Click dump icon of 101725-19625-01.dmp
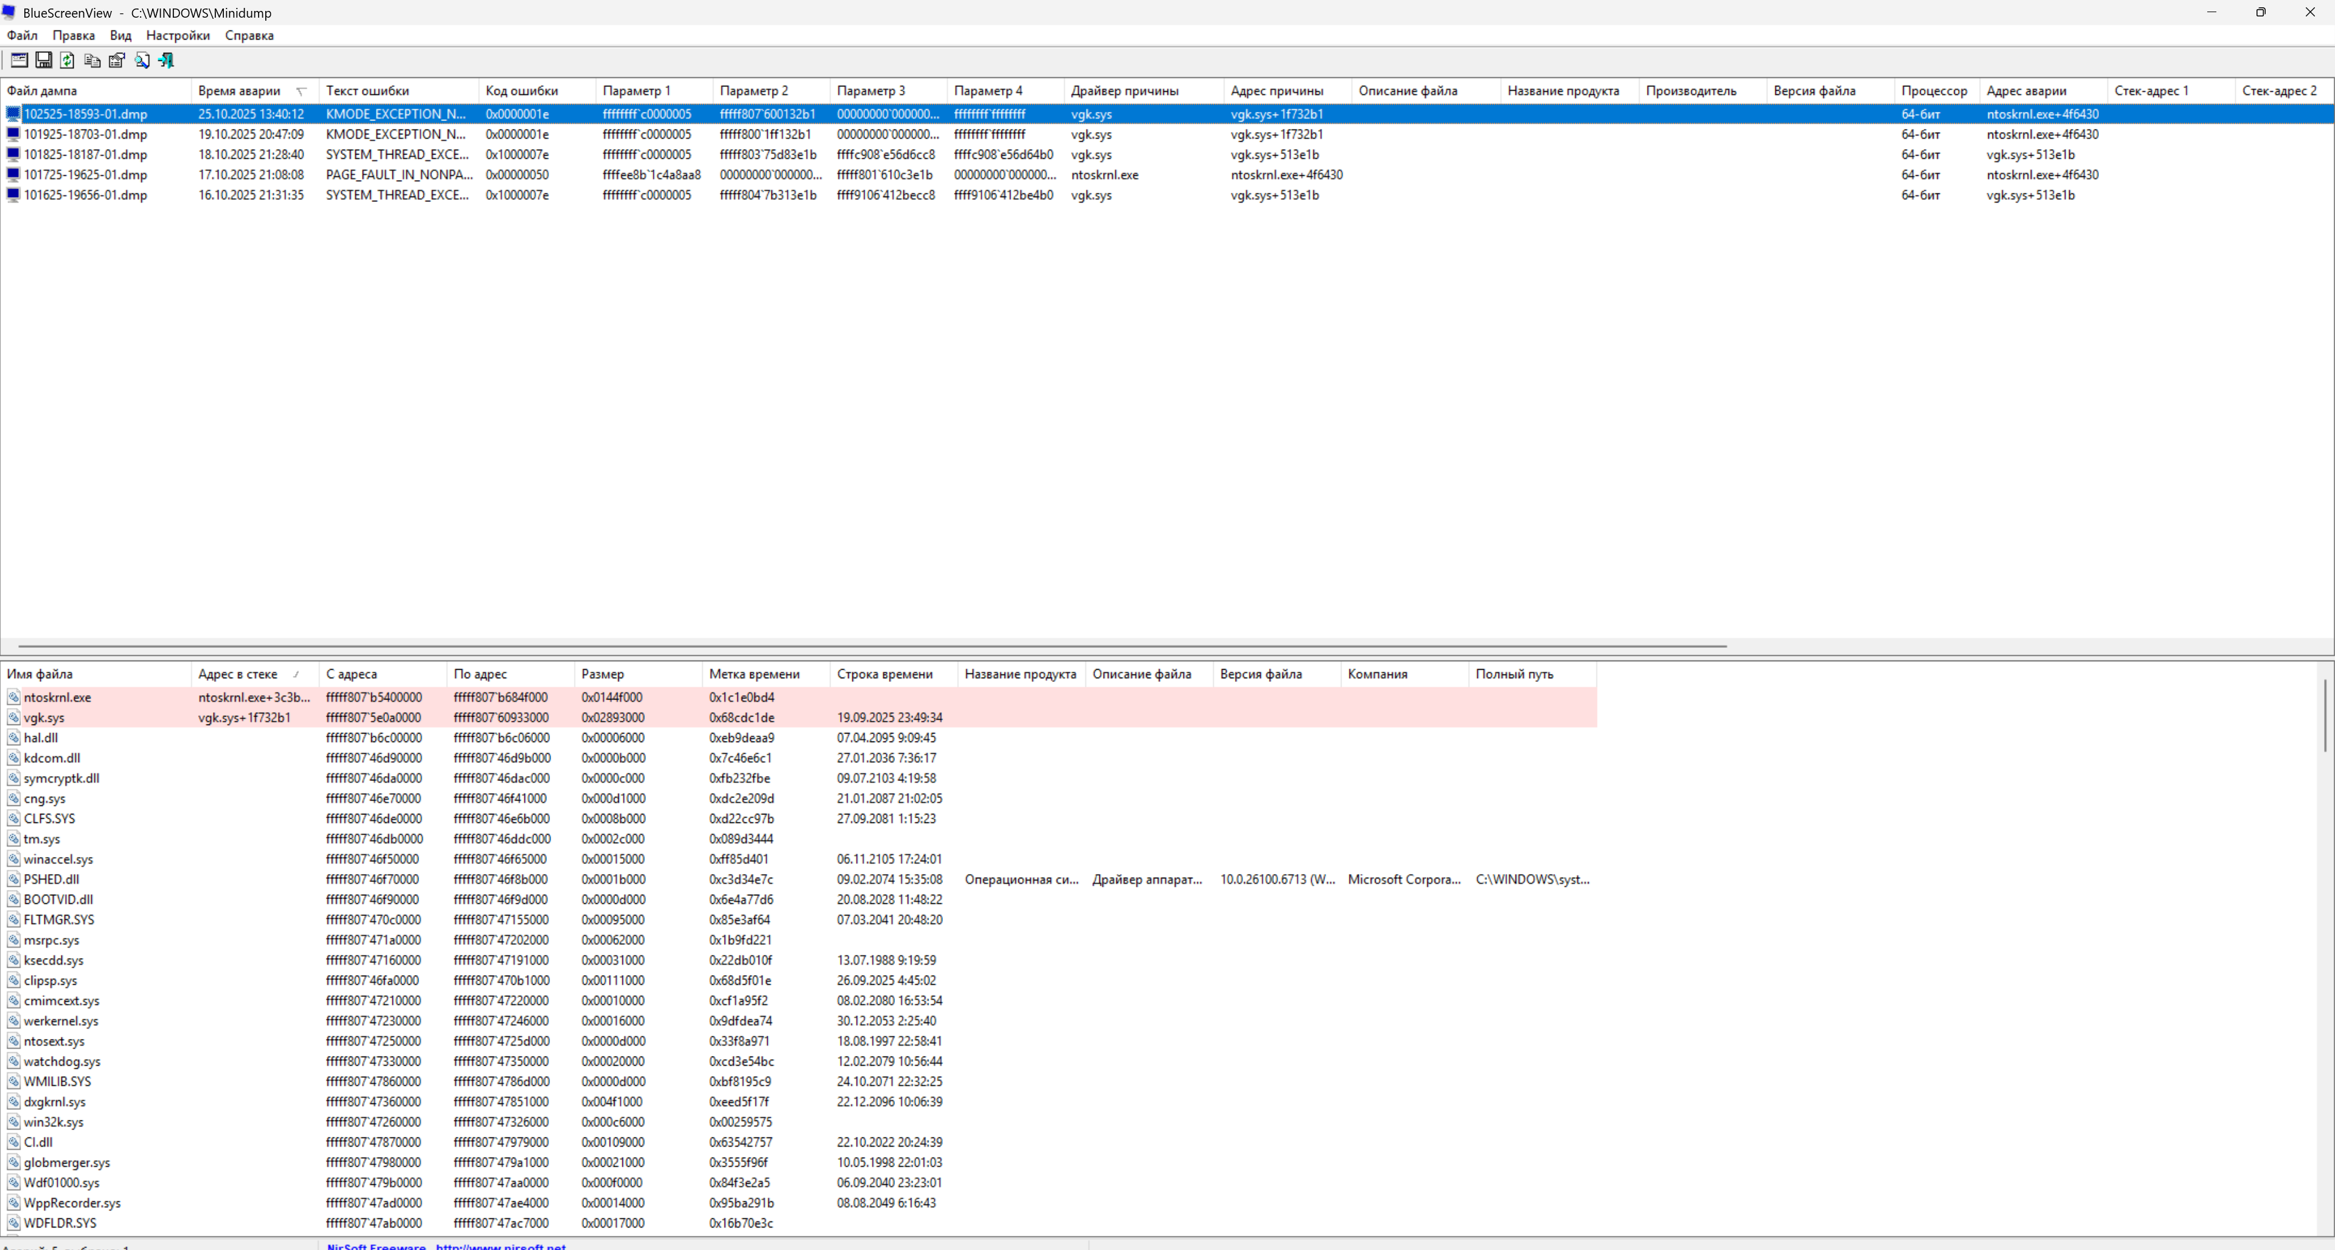 [x=13, y=175]
